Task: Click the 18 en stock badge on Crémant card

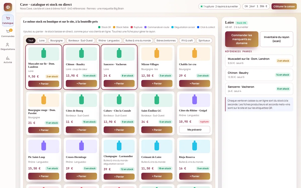Action: coord(165,168)
